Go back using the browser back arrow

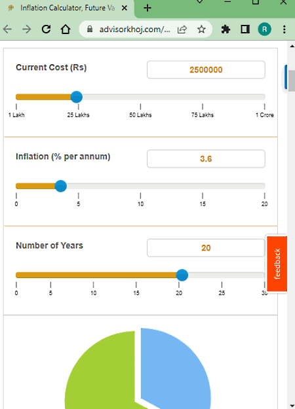click(8, 29)
